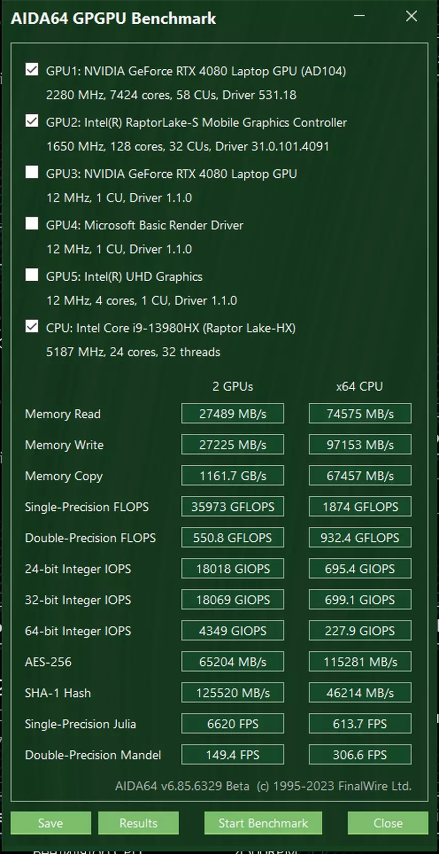Select the CPU AES-256 result field
The height and width of the screenshot is (854, 439).
[360, 662]
